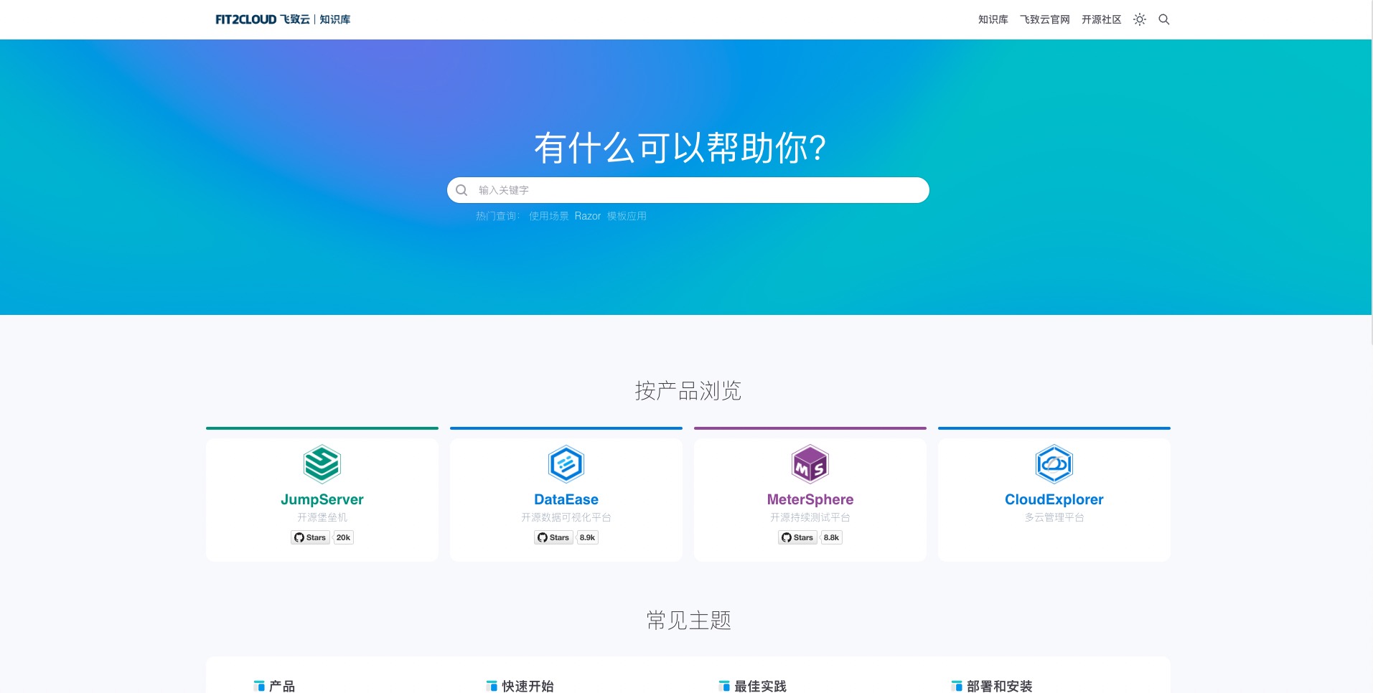The image size is (1373, 693).
Task: Click the DataEase logo icon
Action: [566, 464]
